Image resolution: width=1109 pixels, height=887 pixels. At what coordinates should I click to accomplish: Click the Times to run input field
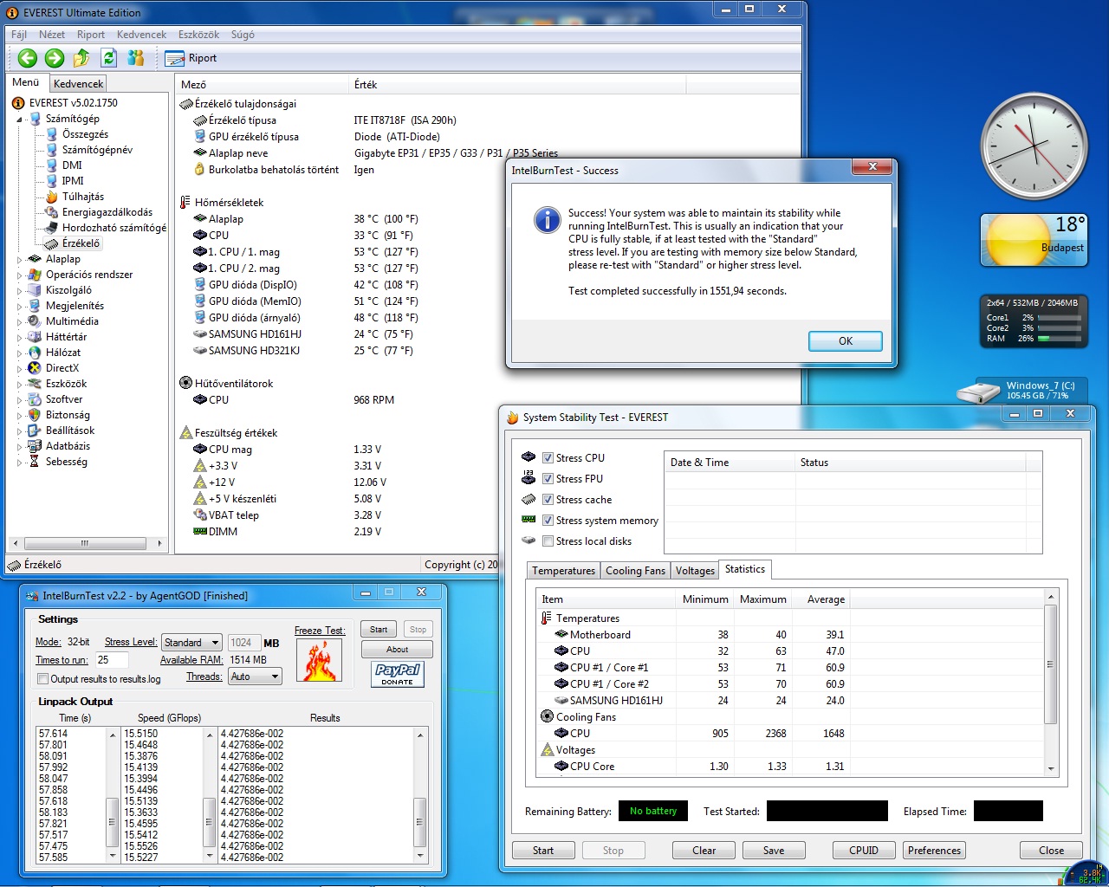coord(111,660)
